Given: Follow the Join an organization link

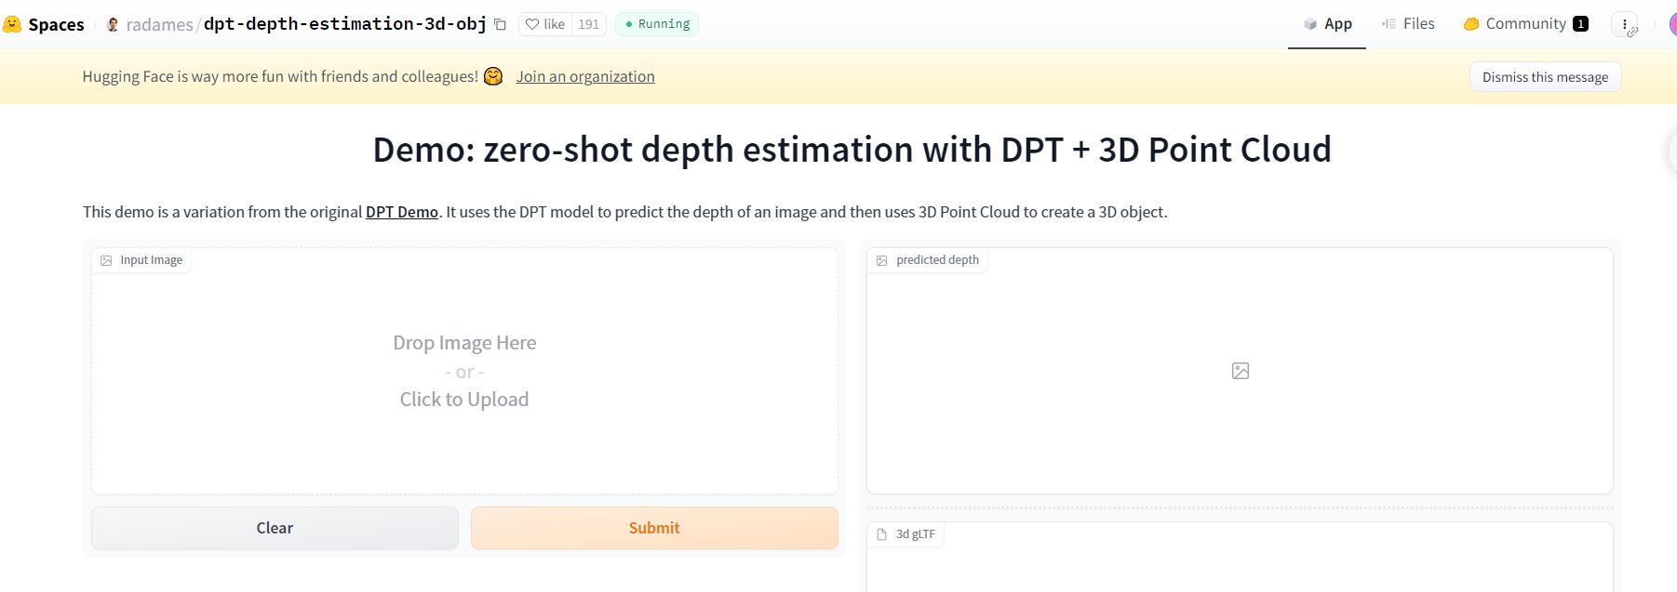Looking at the screenshot, I should pyautogui.click(x=585, y=76).
